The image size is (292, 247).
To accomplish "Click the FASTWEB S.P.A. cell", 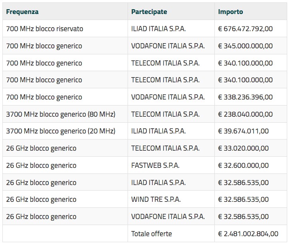I will click(171, 165).
